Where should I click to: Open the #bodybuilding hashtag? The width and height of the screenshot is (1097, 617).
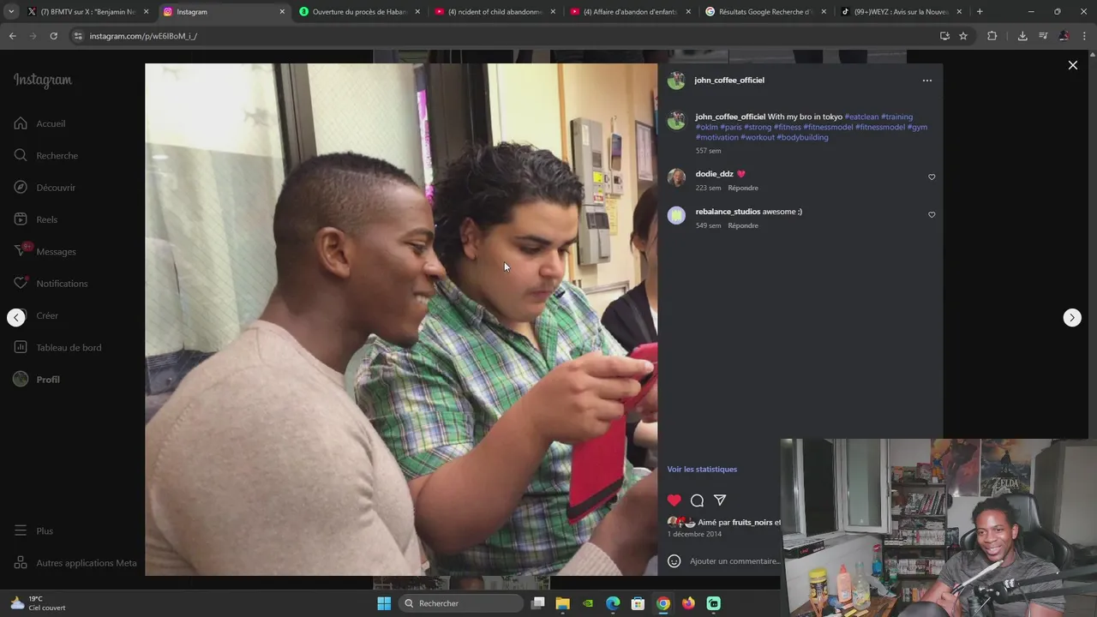pyautogui.click(x=802, y=137)
